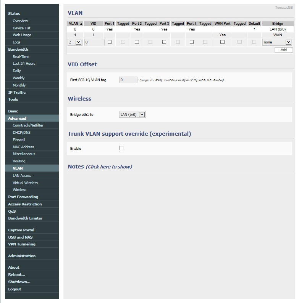This screenshot has width=299, height=303.
Task: Open VPN Tunneling settings
Action: click(22, 244)
